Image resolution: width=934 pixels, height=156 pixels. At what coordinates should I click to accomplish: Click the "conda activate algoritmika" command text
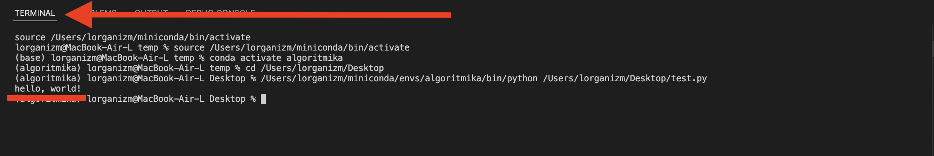pyautogui.click(x=276, y=58)
